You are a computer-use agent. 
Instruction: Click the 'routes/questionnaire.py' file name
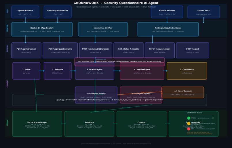[x=60, y=53]
